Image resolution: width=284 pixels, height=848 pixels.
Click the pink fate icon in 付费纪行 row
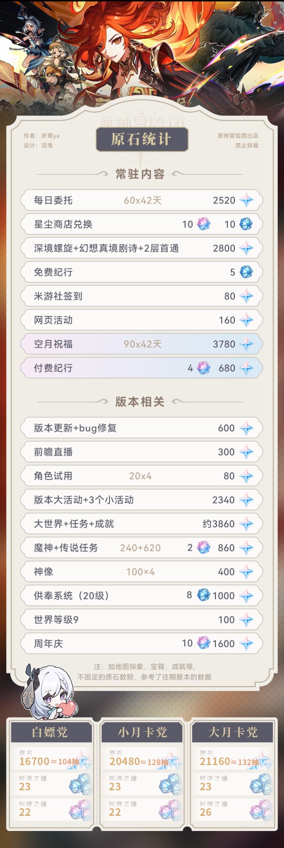204,368
